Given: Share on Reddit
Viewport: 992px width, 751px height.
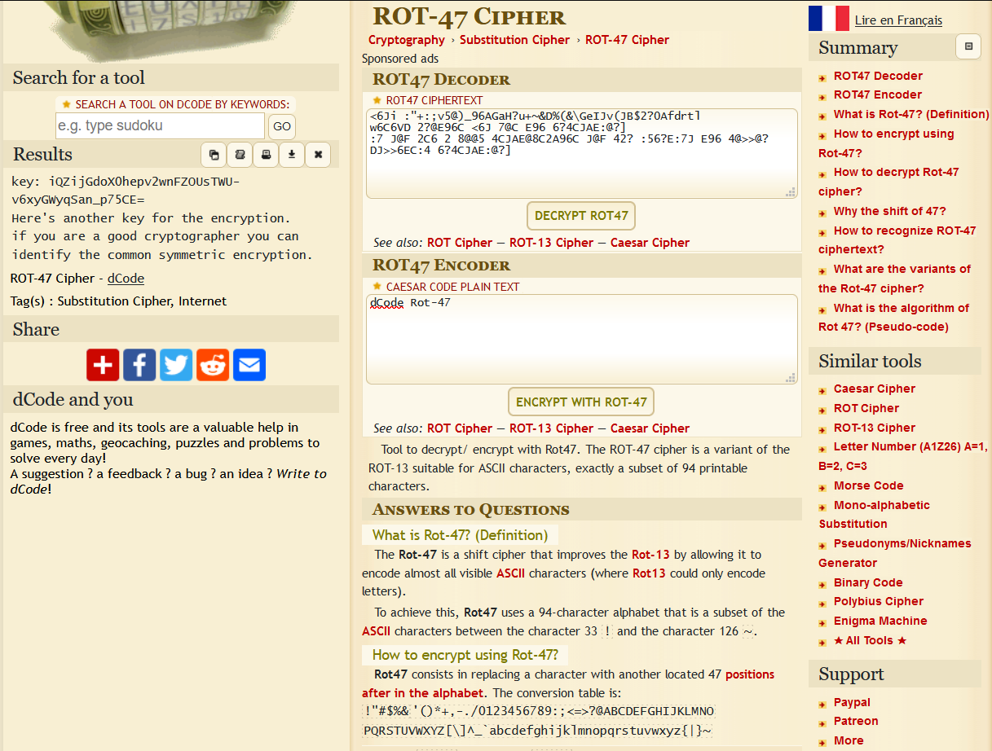Looking at the screenshot, I should point(213,365).
